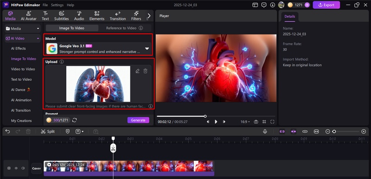The height and width of the screenshot is (179, 371).
Task: Switch to Reference to Video mode tab
Action: 121,28
